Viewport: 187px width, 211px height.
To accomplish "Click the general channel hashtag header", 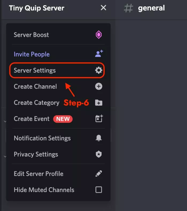I will 144,8.
